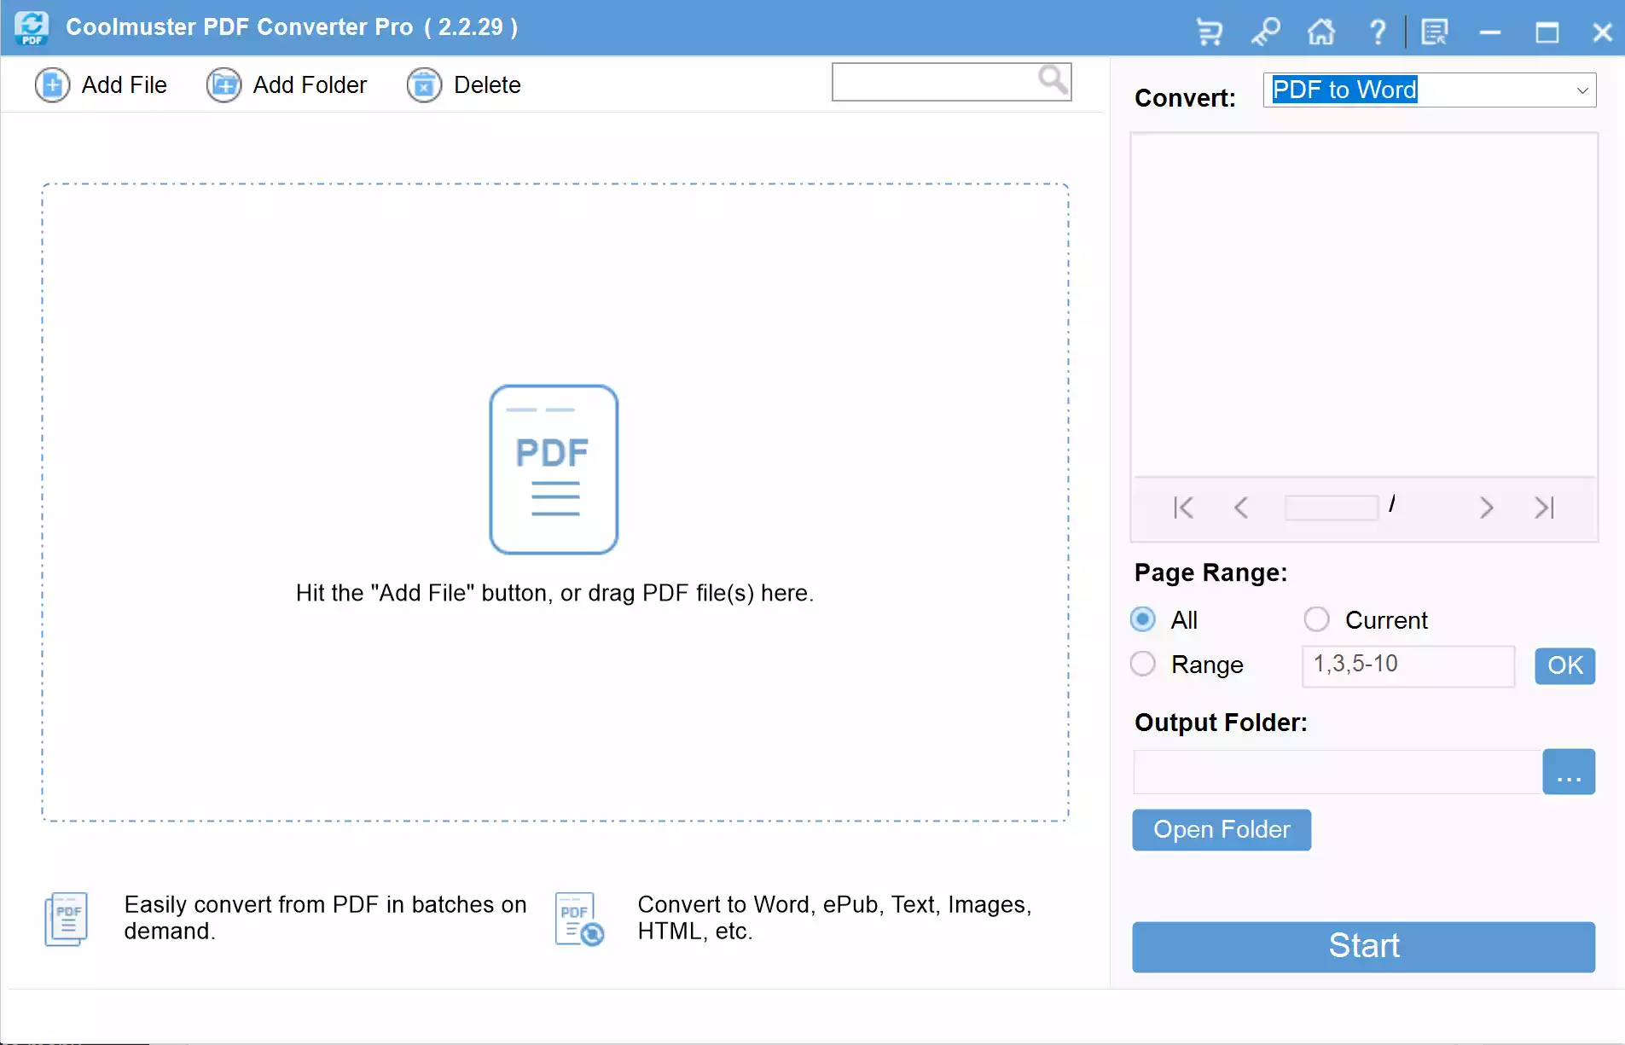Viewport: 1625px width, 1045px height.
Task: Click the Coolmuster app logo
Action: pos(32,27)
